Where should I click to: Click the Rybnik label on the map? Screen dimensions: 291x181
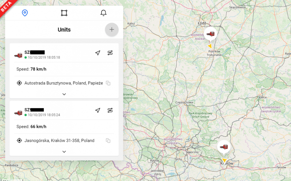tap(155, 161)
